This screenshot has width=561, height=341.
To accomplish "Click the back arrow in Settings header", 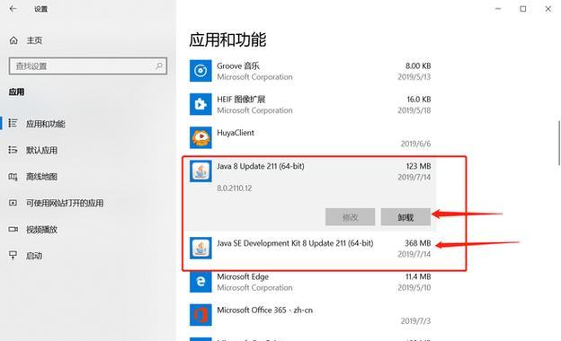I will pyautogui.click(x=13, y=9).
